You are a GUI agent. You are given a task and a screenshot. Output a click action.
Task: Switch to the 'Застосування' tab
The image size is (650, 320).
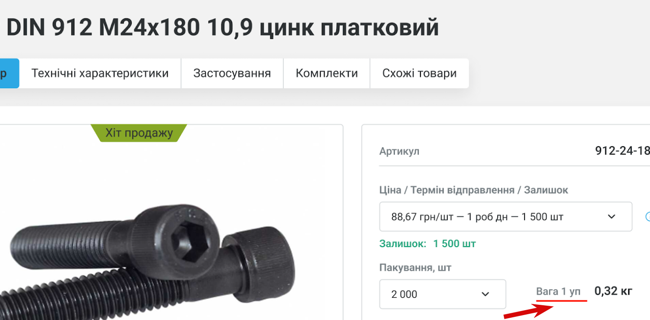(232, 73)
